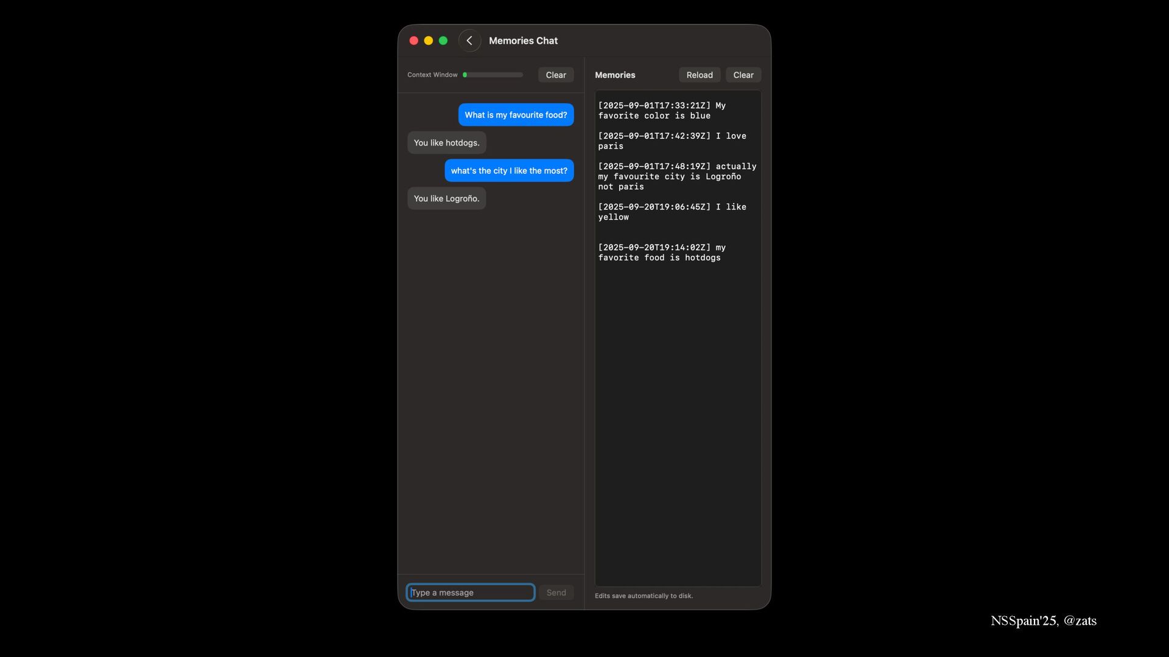Reload the memories list
The width and height of the screenshot is (1169, 657).
point(699,75)
